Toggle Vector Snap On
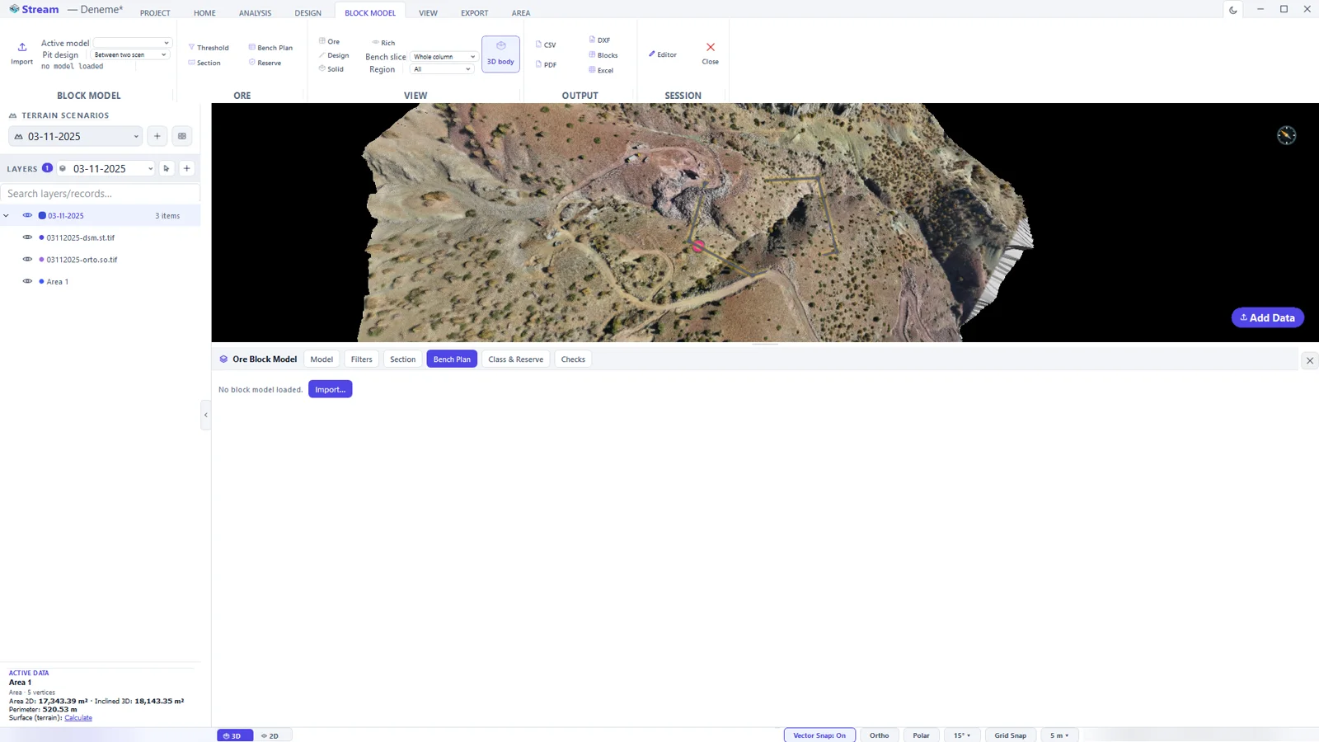Screen dimensions: 1319x742 point(819,735)
